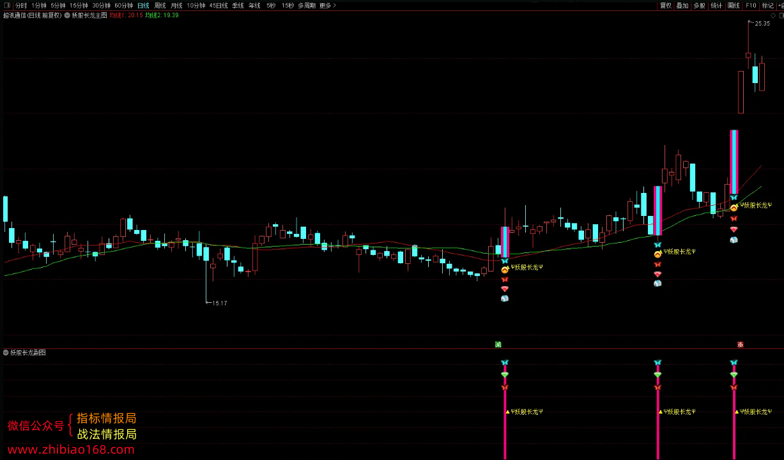Select the 15秒 timeframe

tap(288, 5)
